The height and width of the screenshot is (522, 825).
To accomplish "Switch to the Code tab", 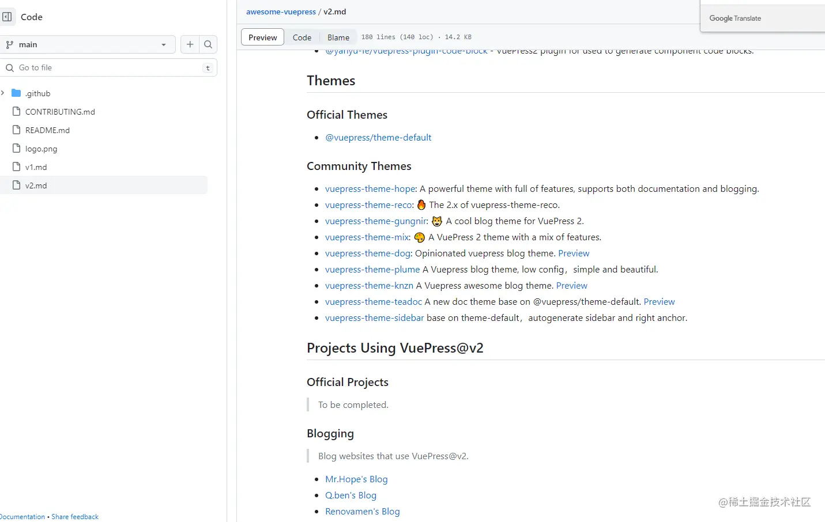I will [302, 37].
